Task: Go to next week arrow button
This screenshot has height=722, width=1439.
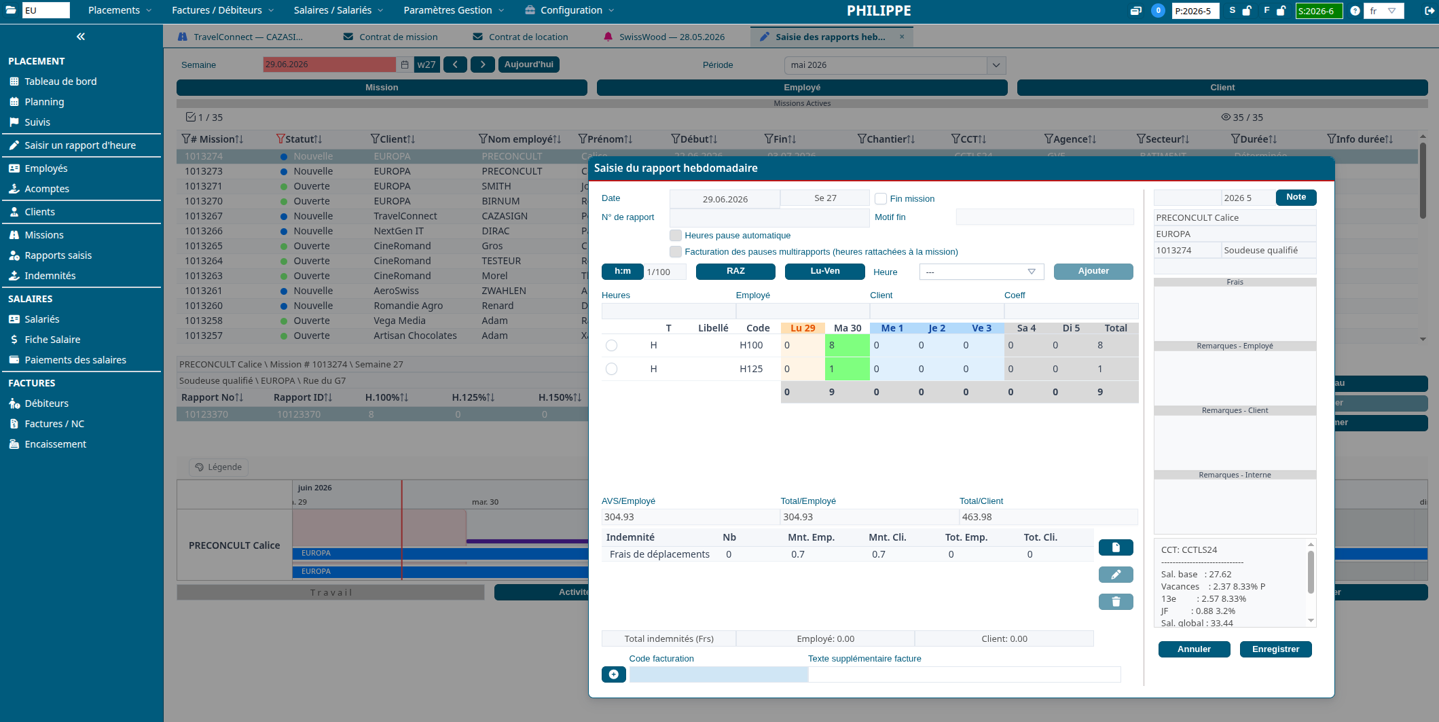Action: pos(483,65)
